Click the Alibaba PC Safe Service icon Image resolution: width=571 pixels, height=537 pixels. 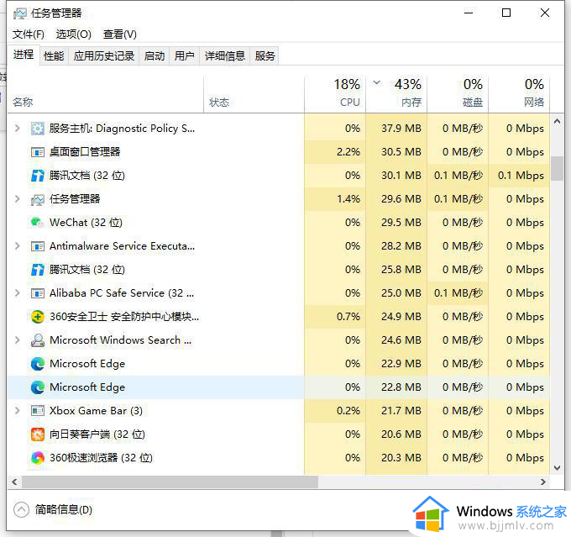pos(38,293)
